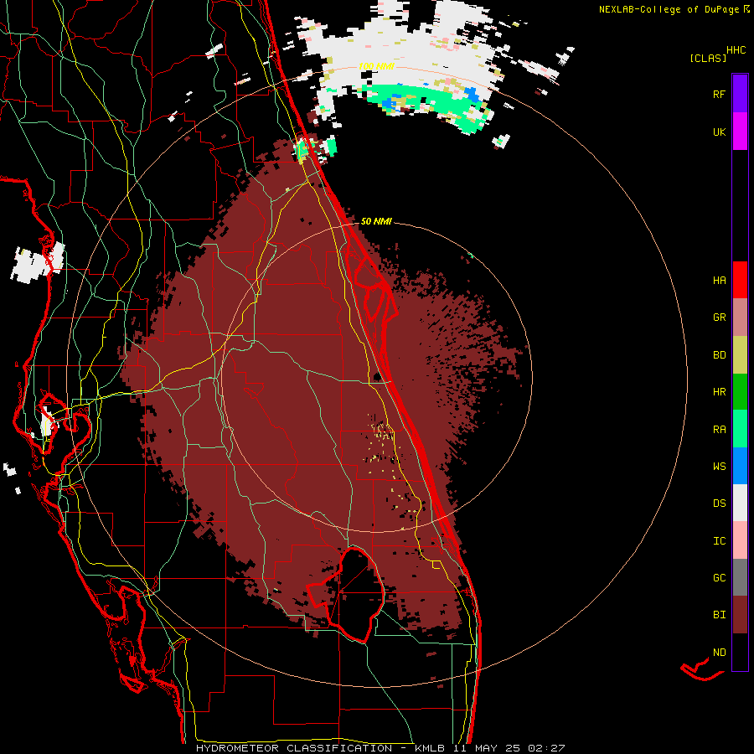The height and width of the screenshot is (754, 754).
Task: Click the mint green RA legend swatch
Action: [740, 429]
